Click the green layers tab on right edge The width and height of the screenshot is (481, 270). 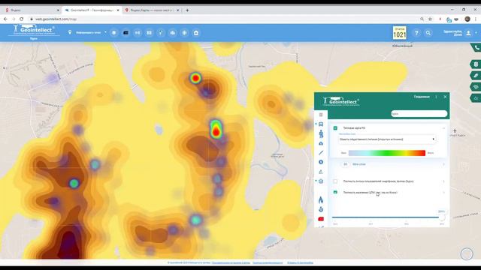[476, 87]
